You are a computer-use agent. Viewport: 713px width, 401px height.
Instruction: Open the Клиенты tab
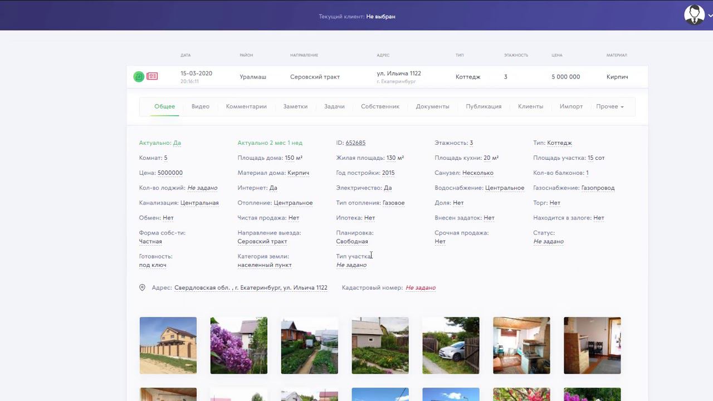[530, 106]
